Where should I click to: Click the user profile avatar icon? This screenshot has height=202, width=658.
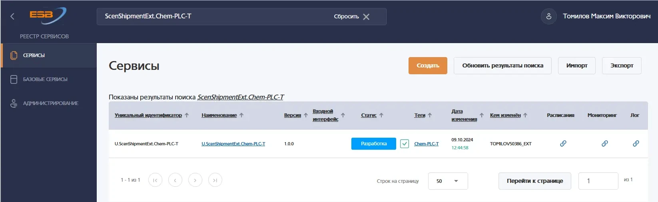[x=548, y=16]
